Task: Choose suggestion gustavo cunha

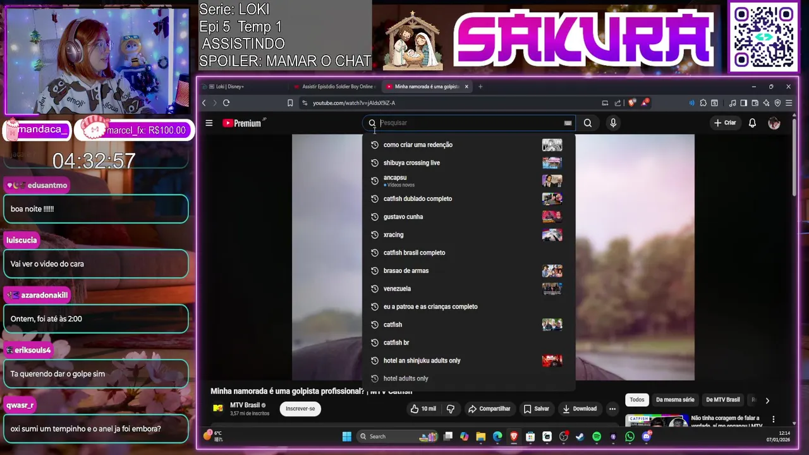Action: (469, 217)
